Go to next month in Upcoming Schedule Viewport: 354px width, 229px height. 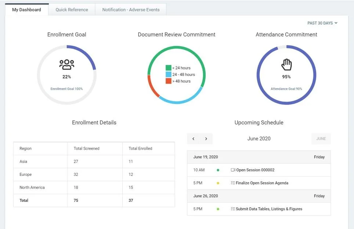(206, 139)
